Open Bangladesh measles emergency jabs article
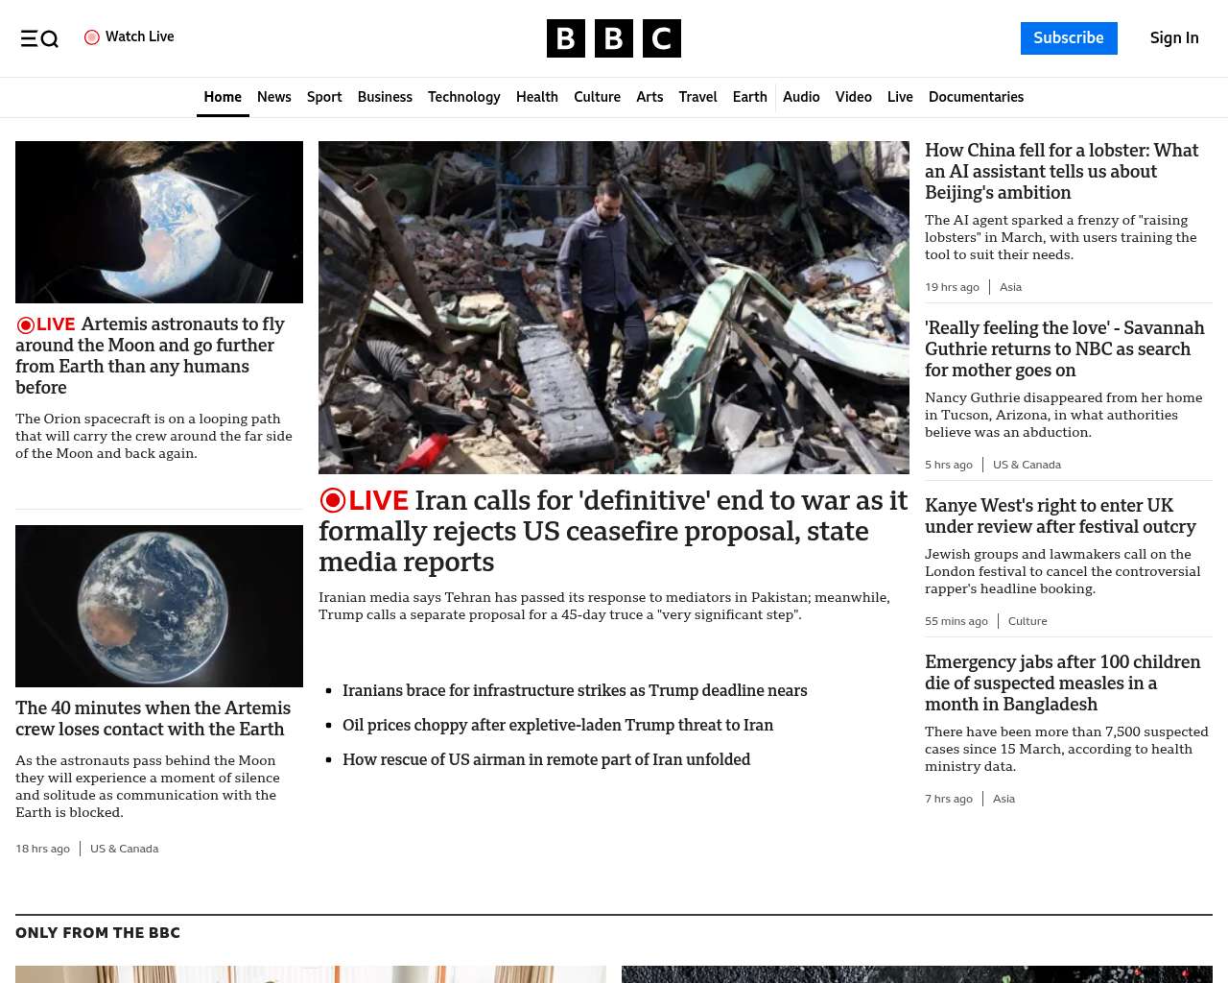This screenshot has height=983, width=1228. tap(1062, 683)
